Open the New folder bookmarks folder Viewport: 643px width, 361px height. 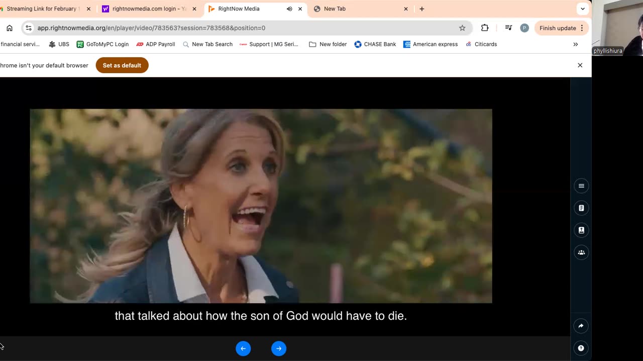pos(328,44)
